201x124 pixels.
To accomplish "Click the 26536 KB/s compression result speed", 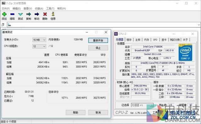I will [43, 67].
